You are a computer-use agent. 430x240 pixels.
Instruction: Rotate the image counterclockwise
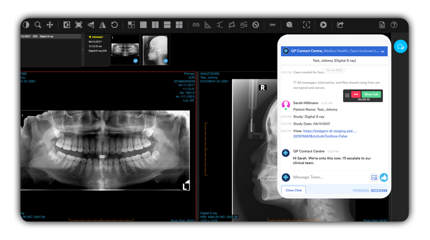[x=114, y=25]
